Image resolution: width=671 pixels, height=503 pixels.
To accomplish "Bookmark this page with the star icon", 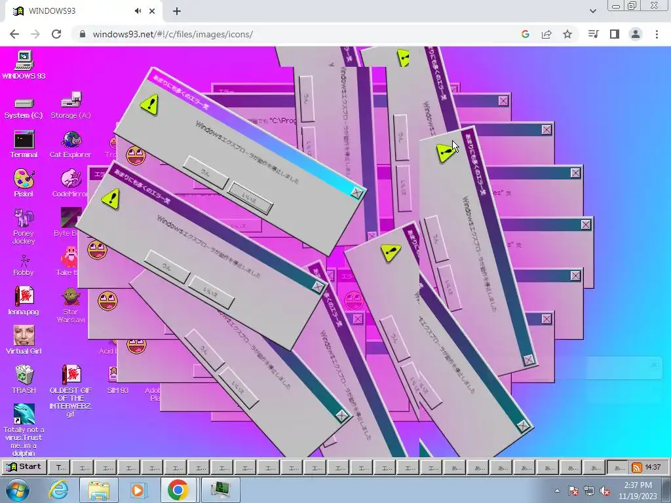I will click(567, 34).
